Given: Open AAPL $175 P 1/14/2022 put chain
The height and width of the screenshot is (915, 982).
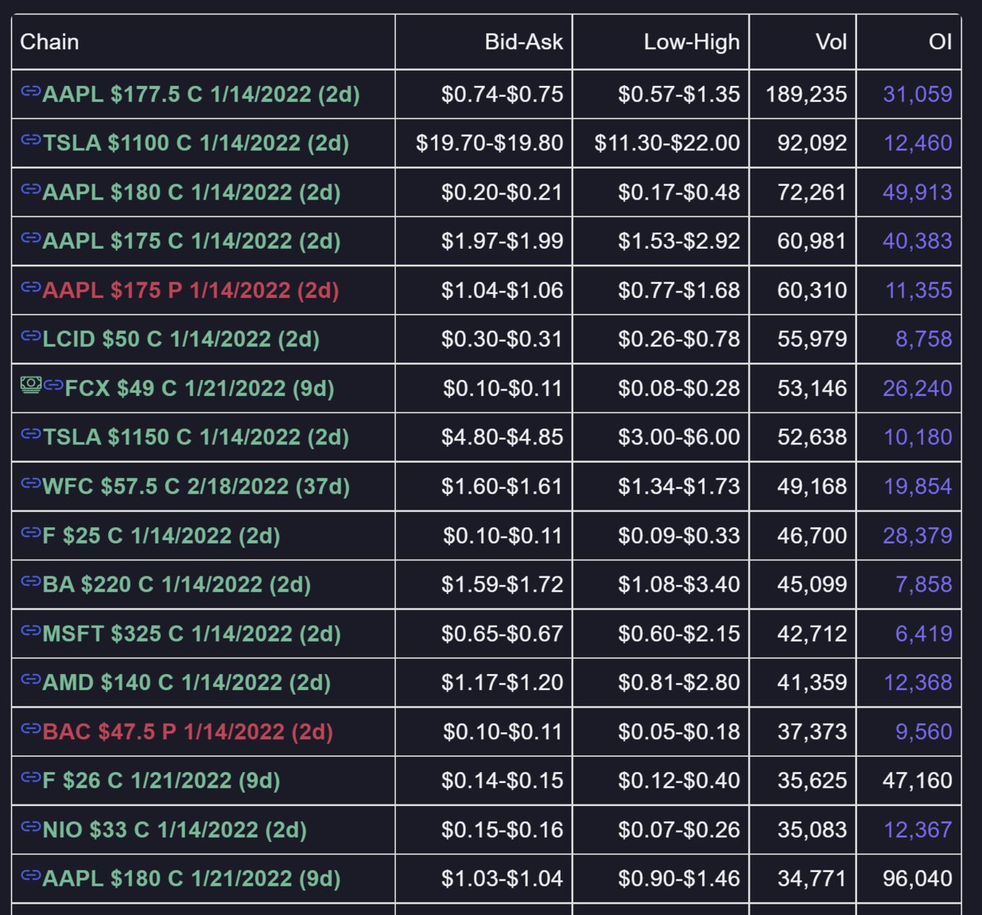Looking at the screenshot, I should click(191, 290).
